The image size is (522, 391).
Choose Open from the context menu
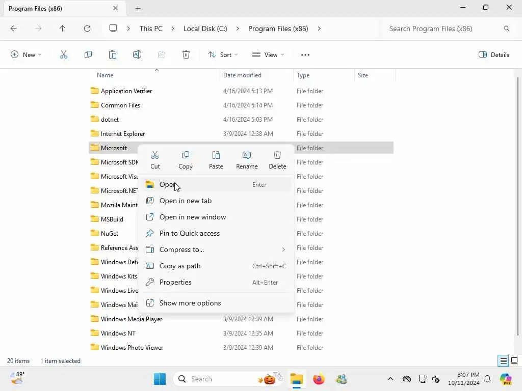[x=217, y=184]
